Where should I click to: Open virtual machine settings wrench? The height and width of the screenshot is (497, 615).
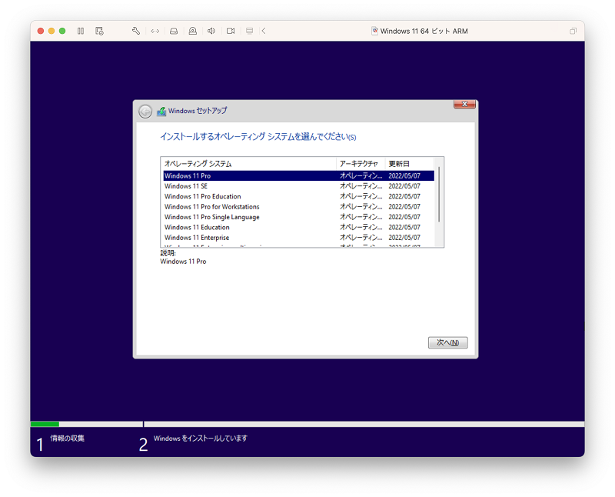click(x=136, y=31)
